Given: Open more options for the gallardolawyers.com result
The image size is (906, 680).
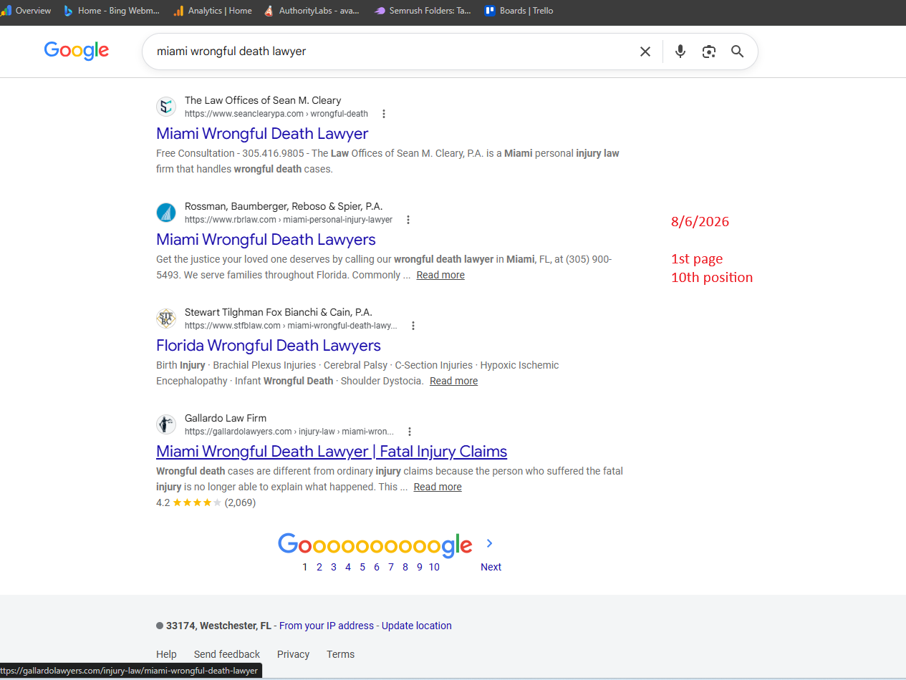Looking at the screenshot, I should point(410,432).
